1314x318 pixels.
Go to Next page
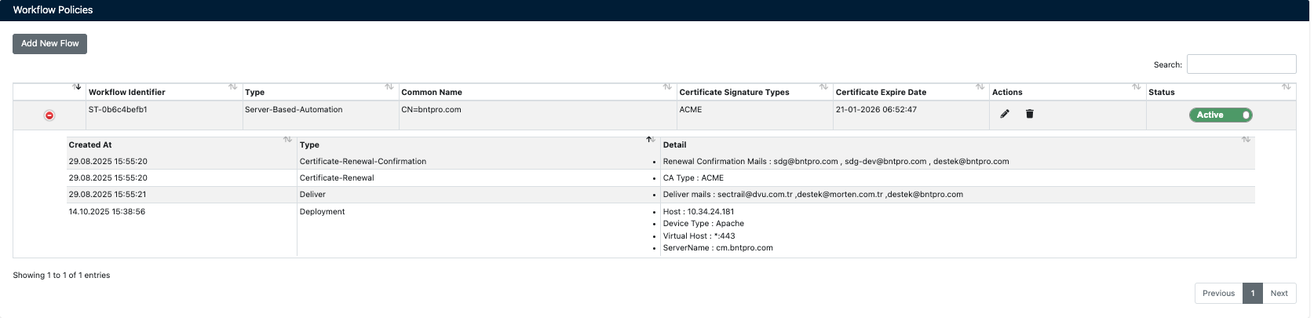click(1279, 293)
